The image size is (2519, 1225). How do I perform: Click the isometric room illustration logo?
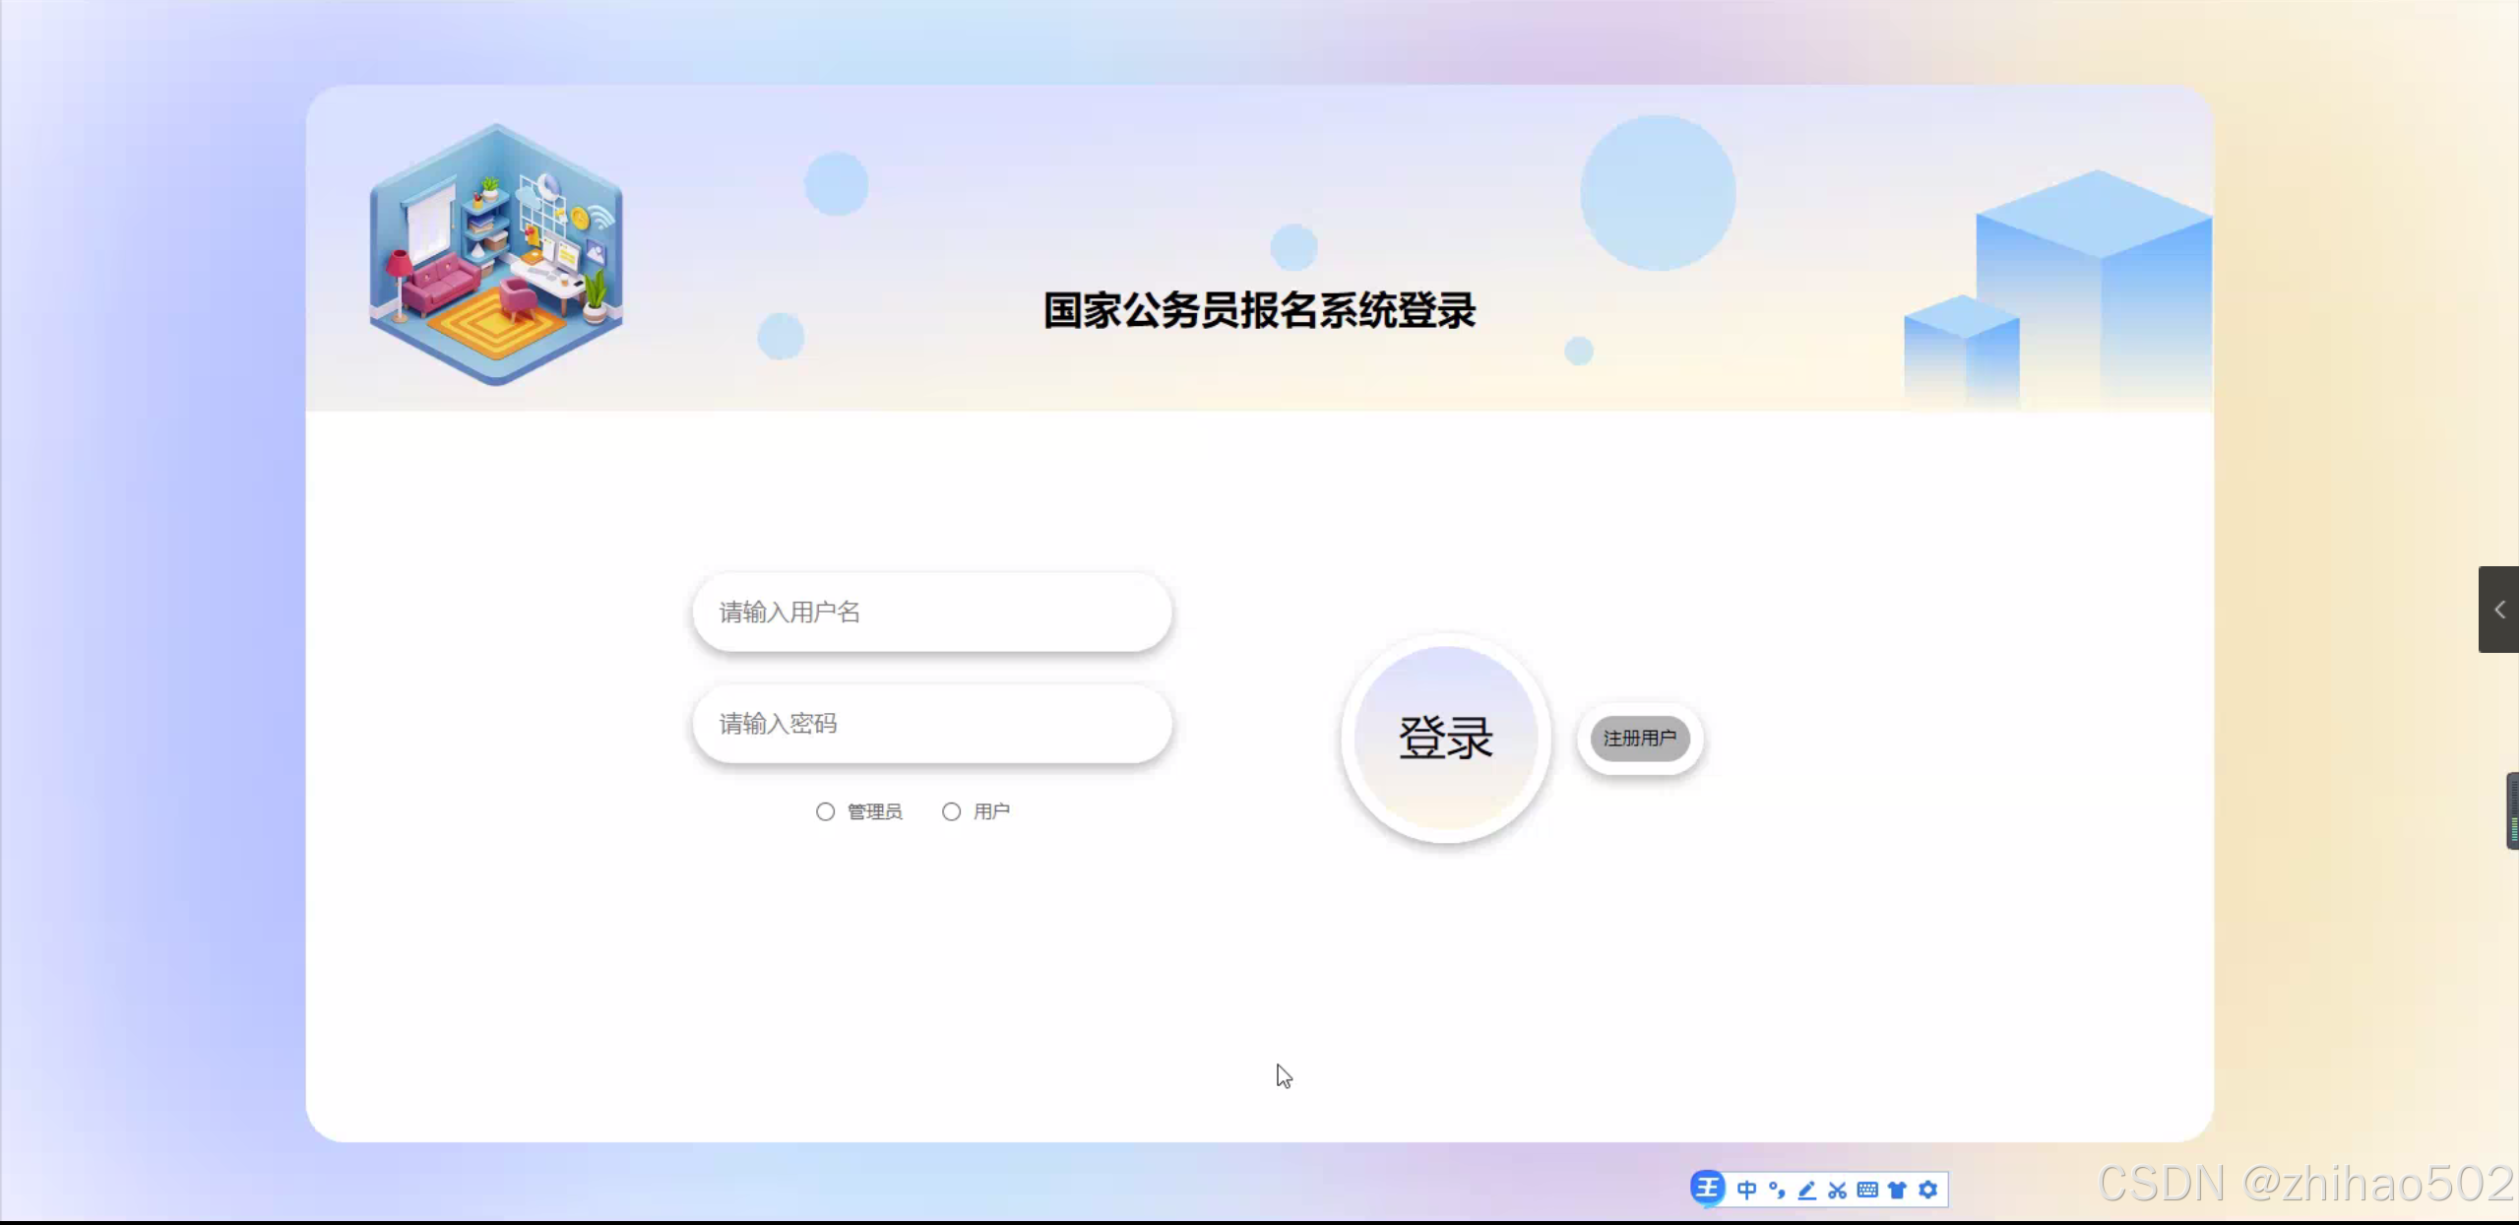pyautogui.click(x=496, y=254)
